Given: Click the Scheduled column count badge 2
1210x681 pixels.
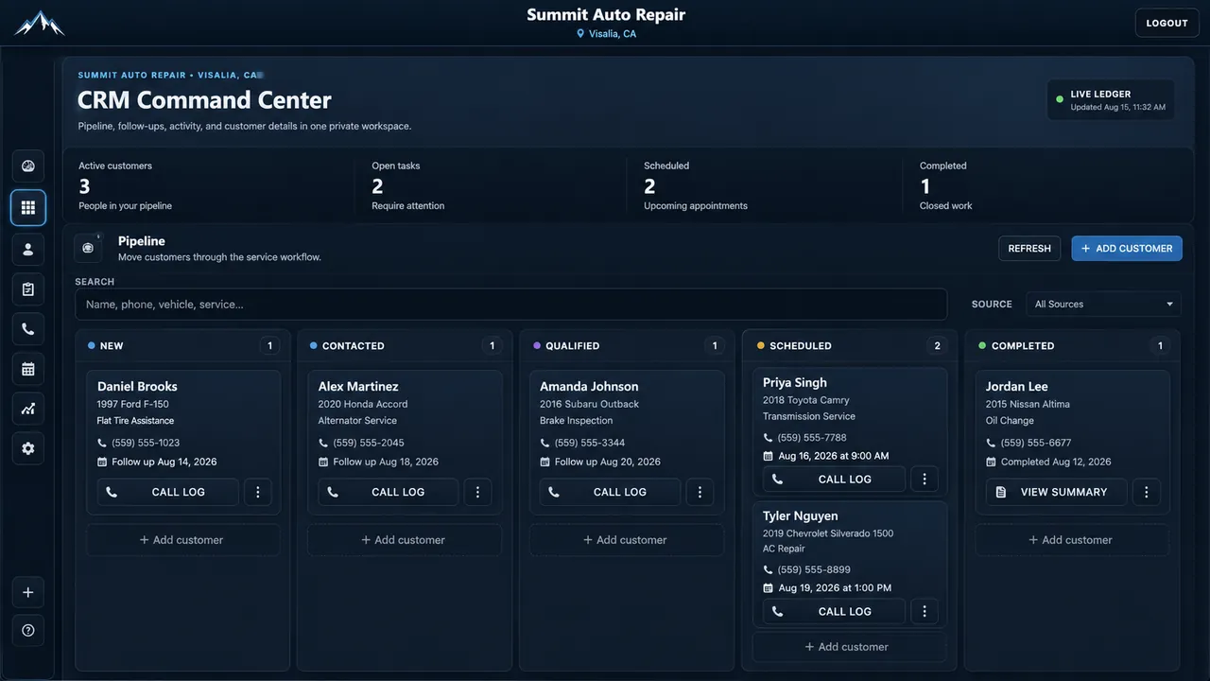Looking at the screenshot, I should [x=938, y=346].
